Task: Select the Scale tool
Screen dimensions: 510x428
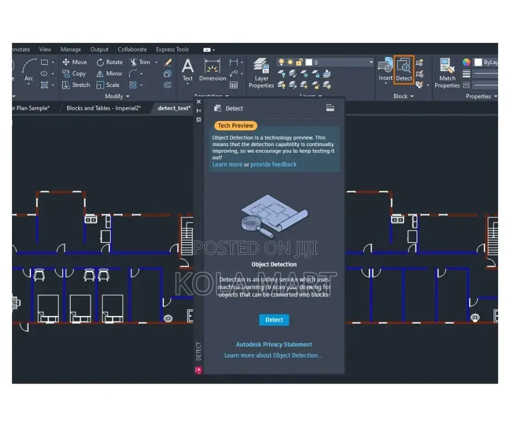Action: [x=108, y=85]
